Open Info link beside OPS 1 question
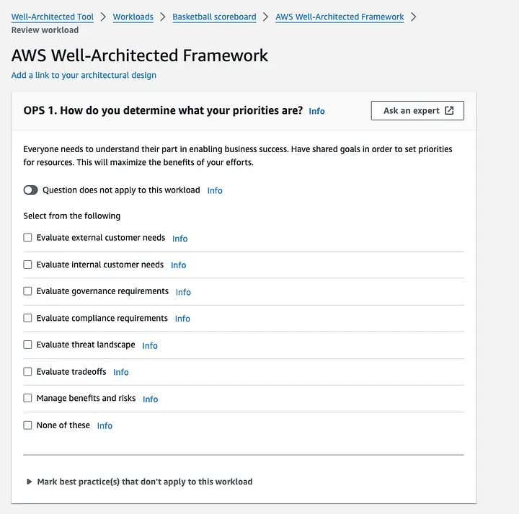 316,111
